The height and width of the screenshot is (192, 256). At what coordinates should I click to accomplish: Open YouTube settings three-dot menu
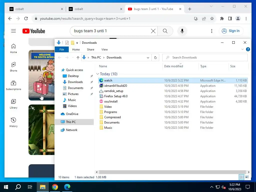pos(212,31)
